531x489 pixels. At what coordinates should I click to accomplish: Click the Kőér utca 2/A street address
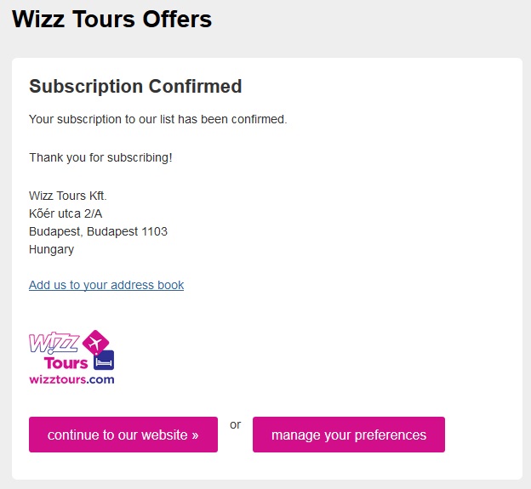66,213
